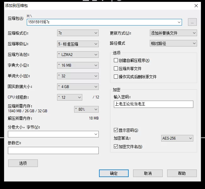This screenshot has height=189, width=205.
Task: Click the 参数 input field
Action: 53,150
